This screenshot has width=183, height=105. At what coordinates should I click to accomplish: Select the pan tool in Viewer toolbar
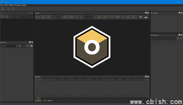(81, 17)
